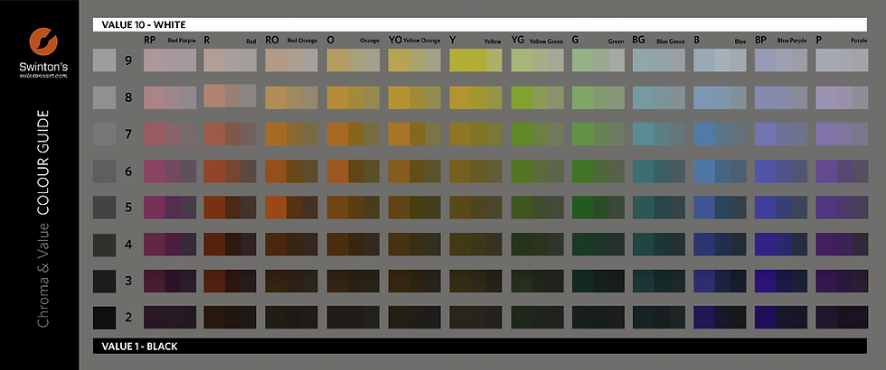The height and width of the screenshot is (370, 886).
Task: Pick the grey swatch beside value 5
Action: coord(104,208)
